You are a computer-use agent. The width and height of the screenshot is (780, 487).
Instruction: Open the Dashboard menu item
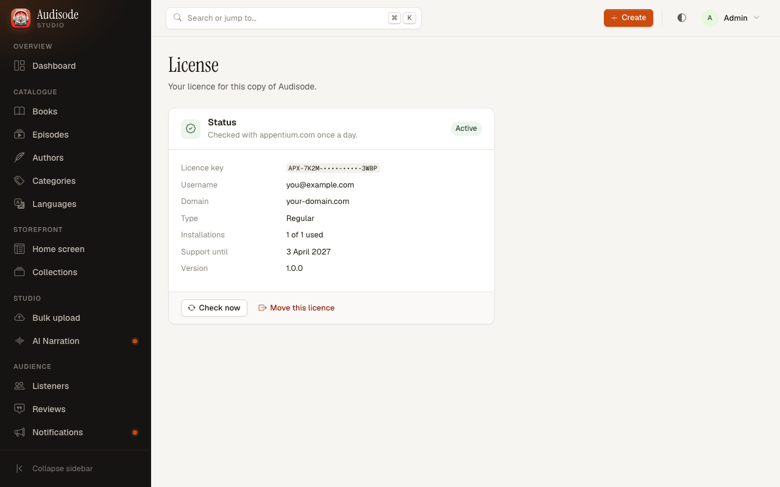click(x=76, y=66)
